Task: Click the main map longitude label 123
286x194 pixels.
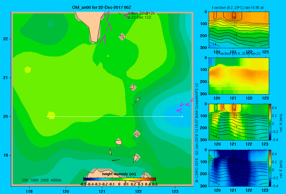Action: point(175,191)
